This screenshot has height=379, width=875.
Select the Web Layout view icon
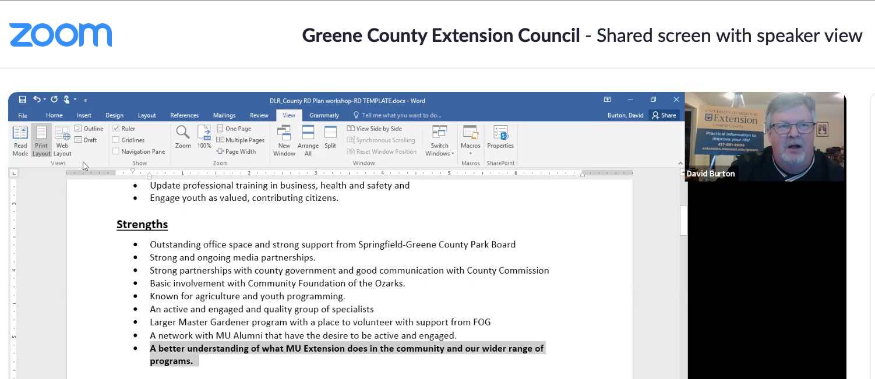point(62,141)
